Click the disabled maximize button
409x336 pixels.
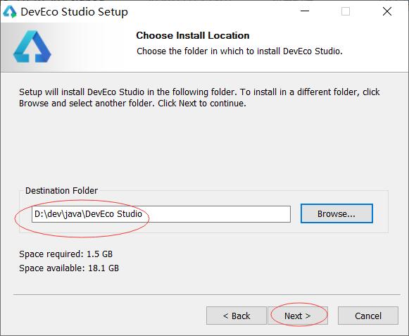346,11
